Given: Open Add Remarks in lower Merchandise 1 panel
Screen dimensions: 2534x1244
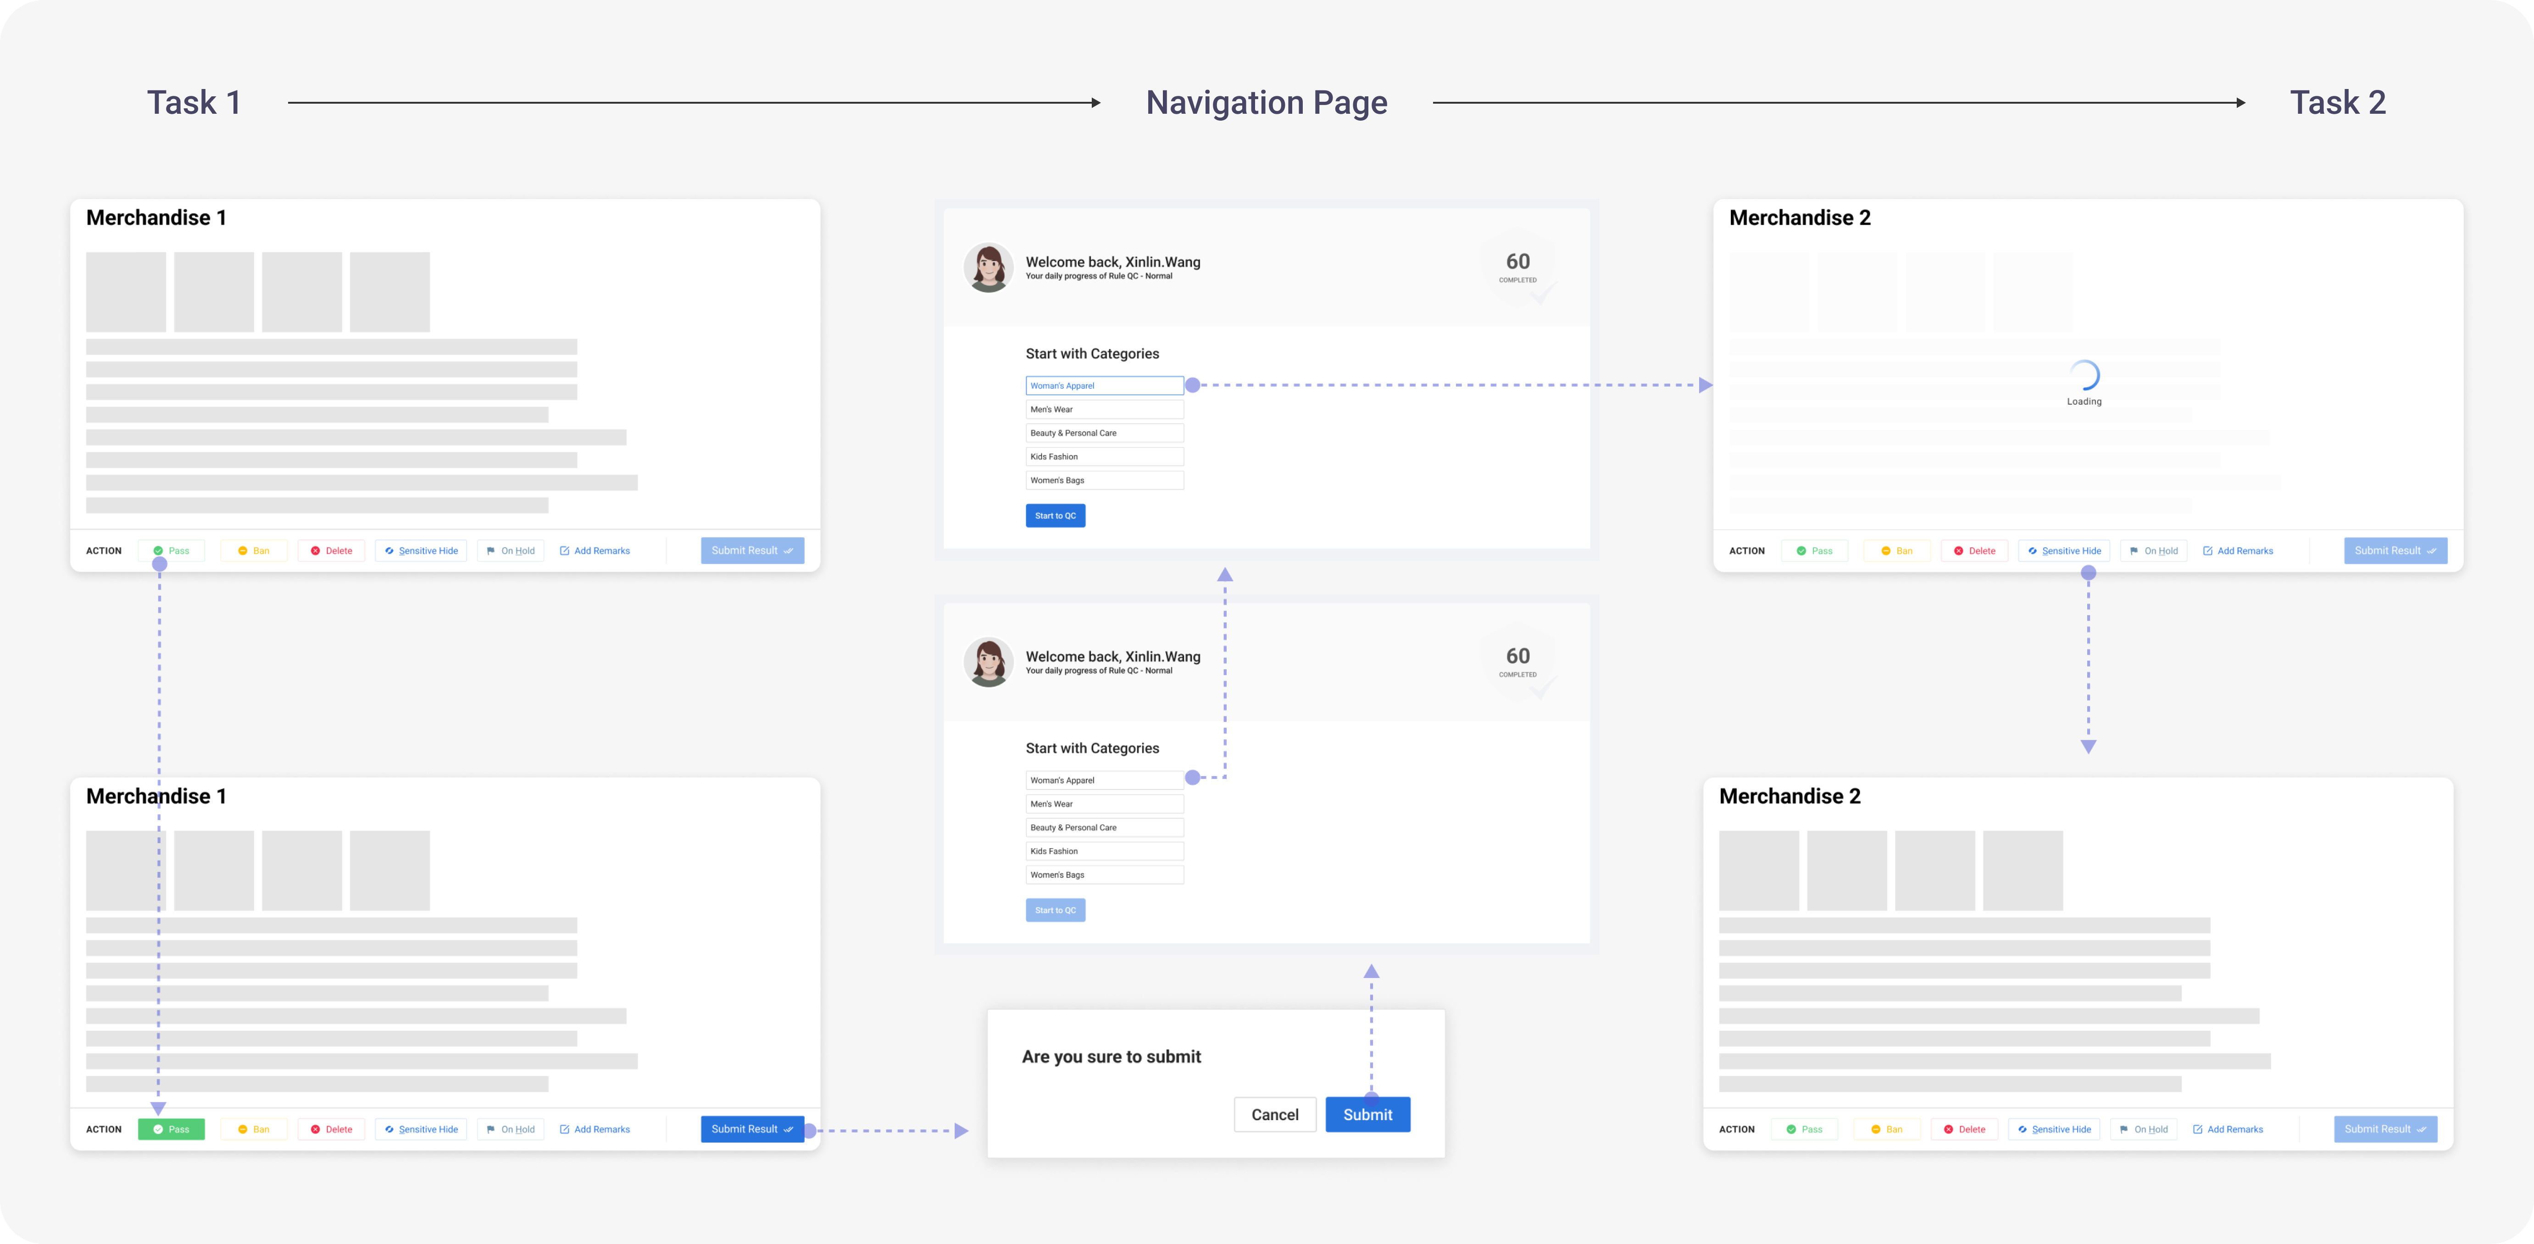Looking at the screenshot, I should tap(595, 1129).
